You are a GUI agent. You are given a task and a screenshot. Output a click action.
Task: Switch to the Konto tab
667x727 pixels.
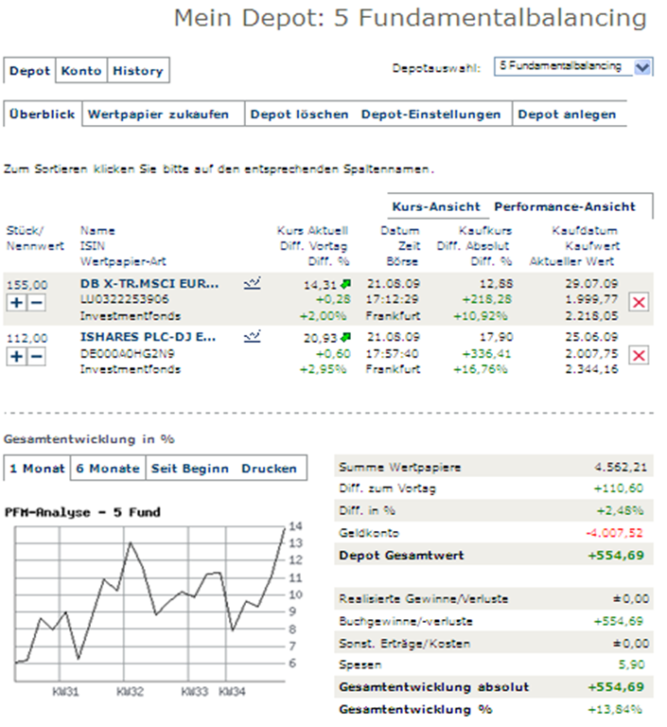click(x=81, y=71)
